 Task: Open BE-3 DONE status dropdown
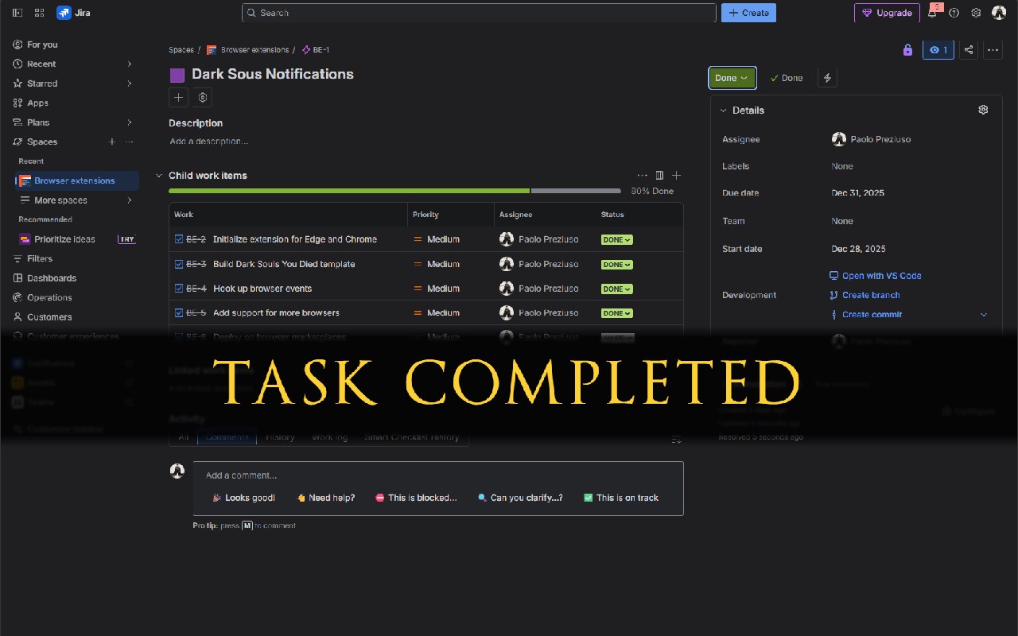pyautogui.click(x=616, y=265)
